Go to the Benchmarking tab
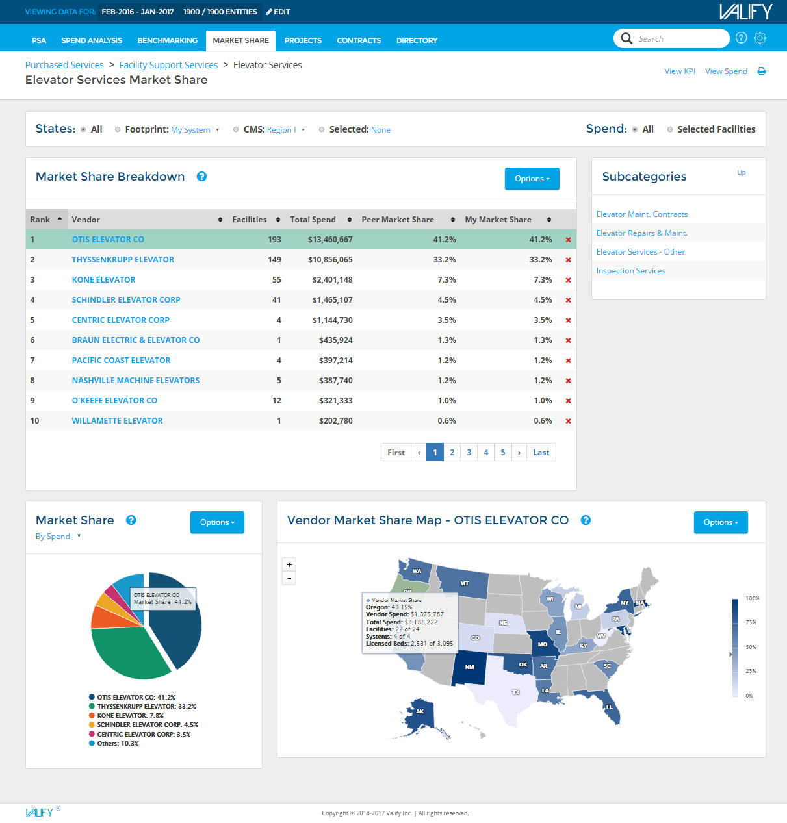The height and width of the screenshot is (823, 787). click(x=168, y=40)
